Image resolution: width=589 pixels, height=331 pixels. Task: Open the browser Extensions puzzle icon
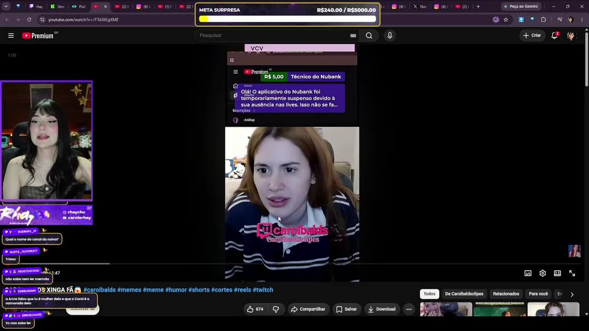click(543, 20)
